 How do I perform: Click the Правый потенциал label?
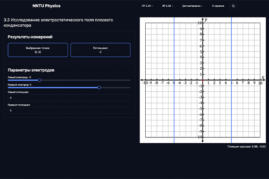19,105
